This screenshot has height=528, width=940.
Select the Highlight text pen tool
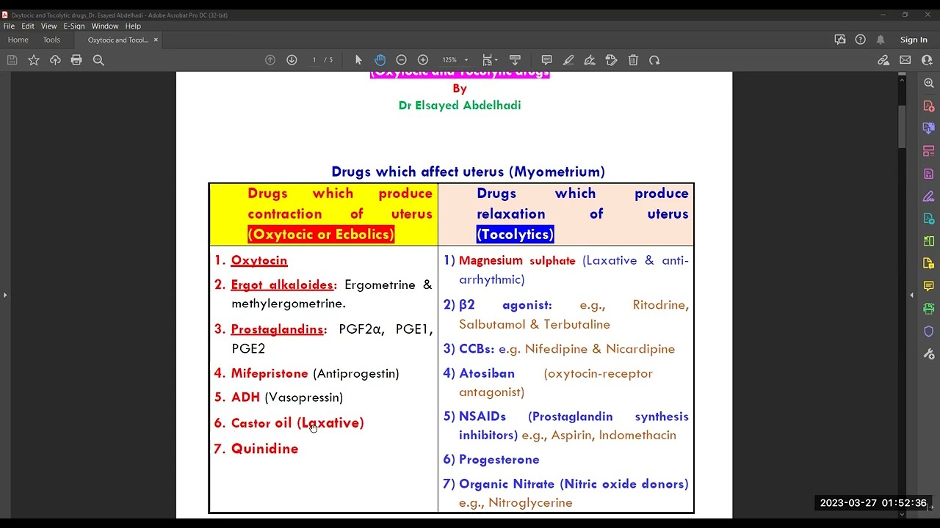568,60
